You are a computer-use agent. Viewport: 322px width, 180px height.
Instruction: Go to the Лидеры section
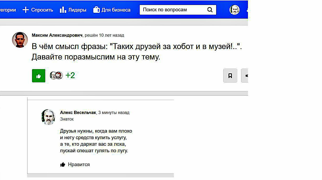pos(77,10)
